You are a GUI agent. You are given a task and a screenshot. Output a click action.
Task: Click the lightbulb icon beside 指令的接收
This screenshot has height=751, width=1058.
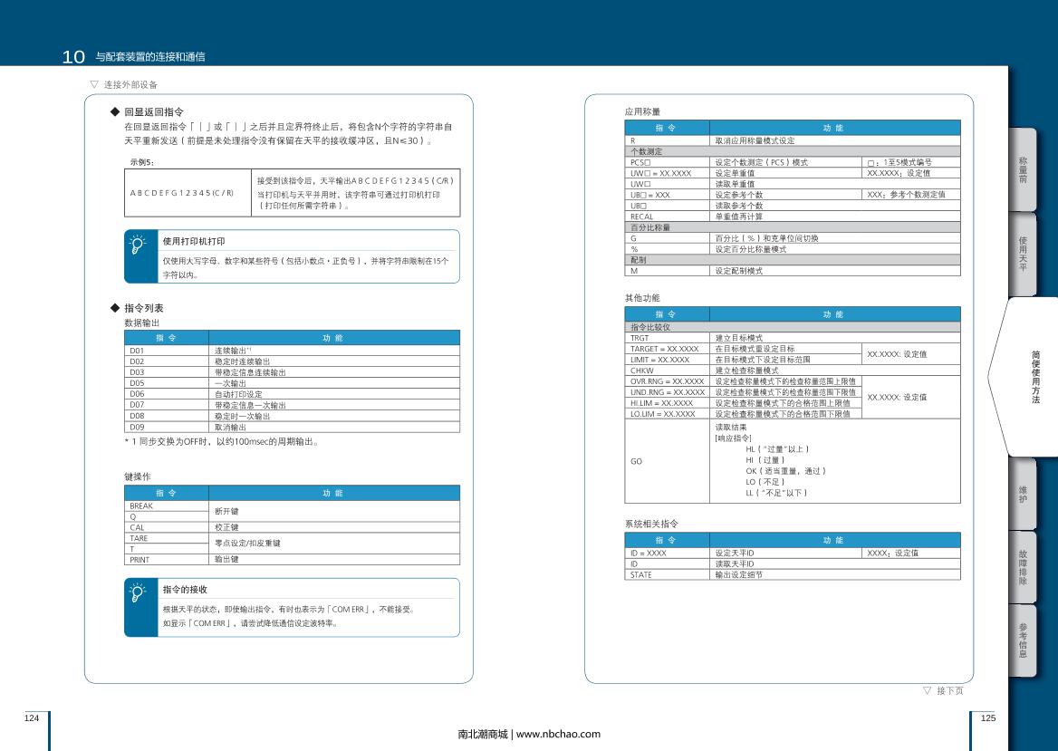coord(138,592)
